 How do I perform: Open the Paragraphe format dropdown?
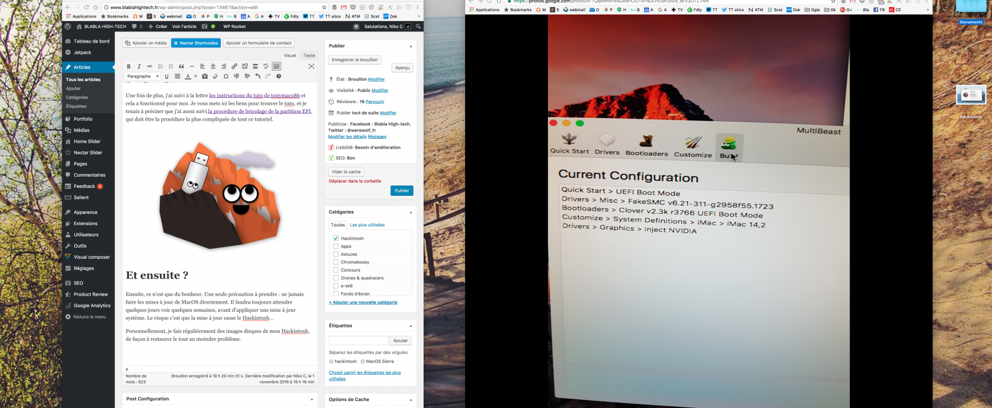coord(143,76)
